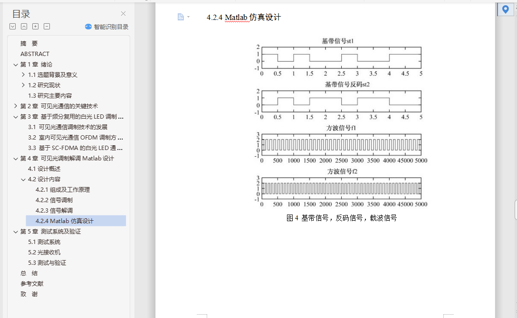Open 4.2.2 信号调制
The width and height of the screenshot is (517, 318).
(54, 200)
